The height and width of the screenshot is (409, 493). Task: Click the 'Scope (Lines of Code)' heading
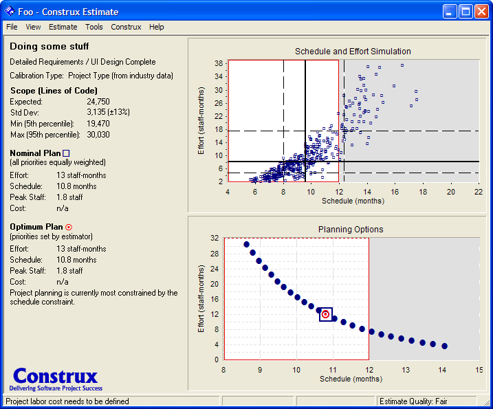(x=54, y=91)
